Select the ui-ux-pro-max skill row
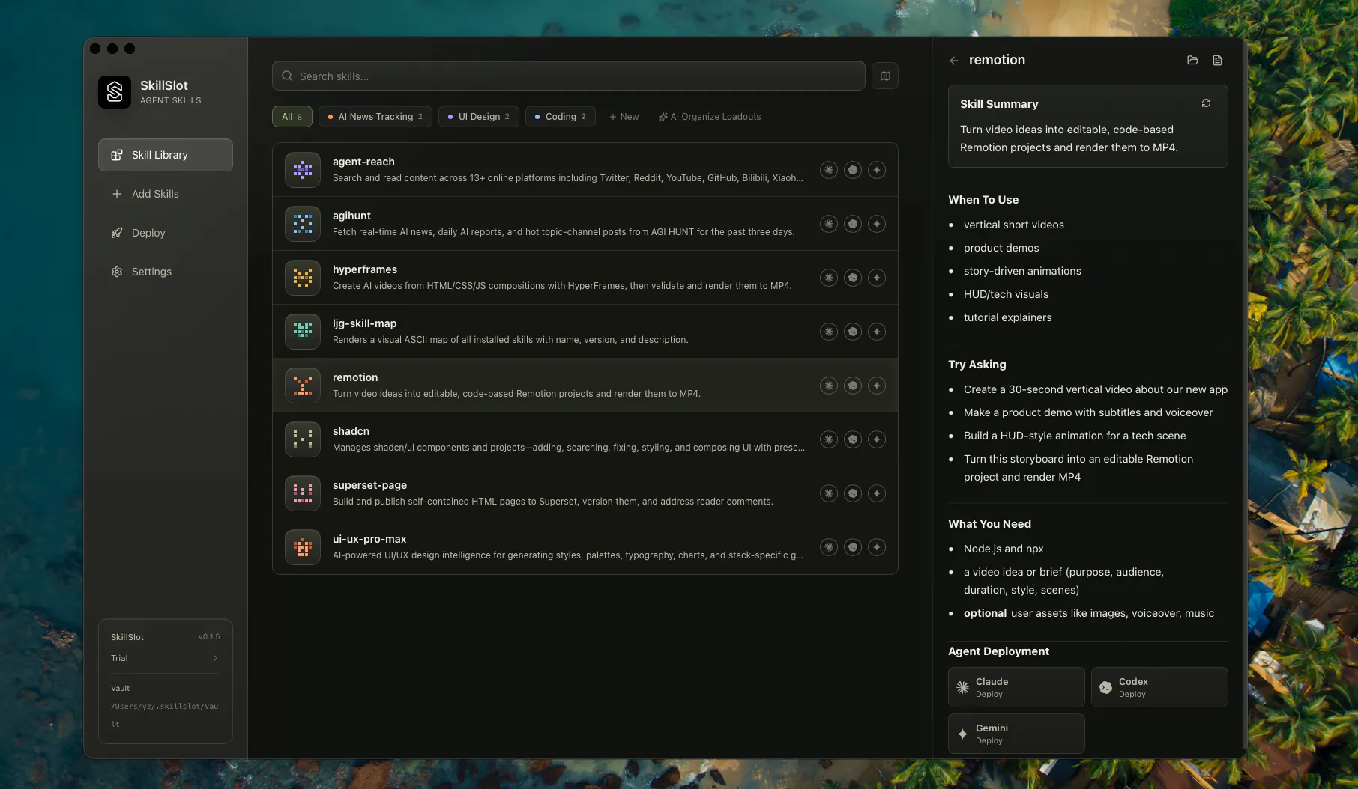The height and width of the screenshot is (789, 1358). [585, 547]
